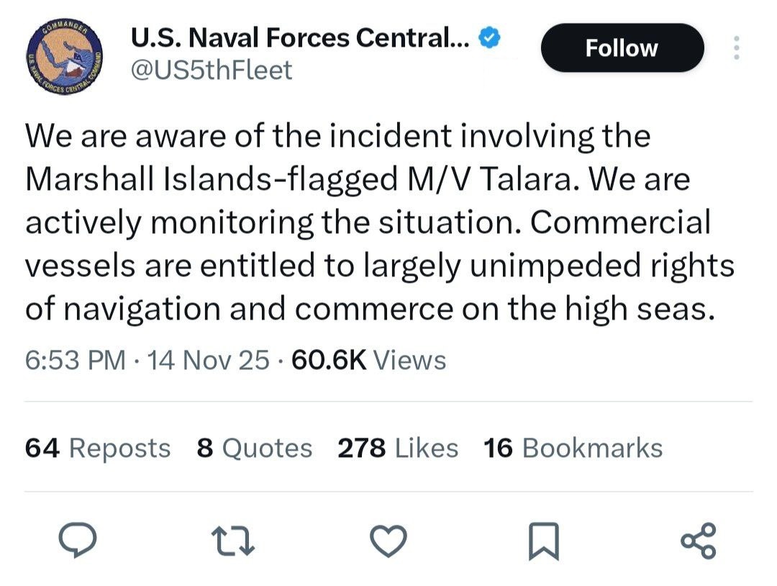Click the 16 Bookmarks count

(x=573, y=448)
